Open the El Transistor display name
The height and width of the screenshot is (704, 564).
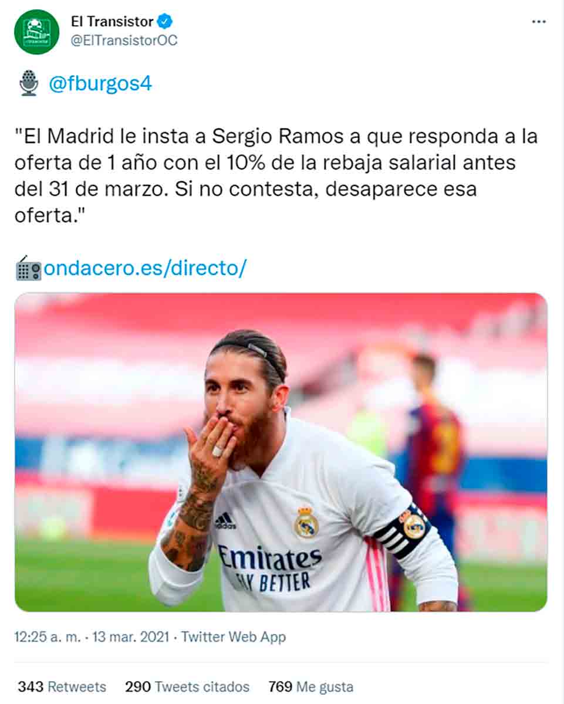(112, 22)
